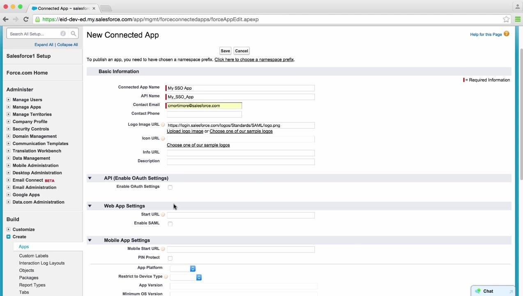Click the Contact Phone field

click(204, 114)
